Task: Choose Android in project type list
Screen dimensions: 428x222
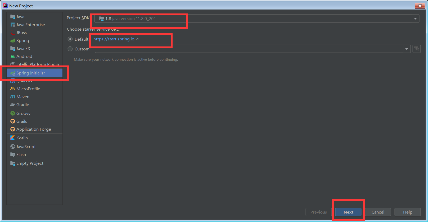Action: point(34,56)
